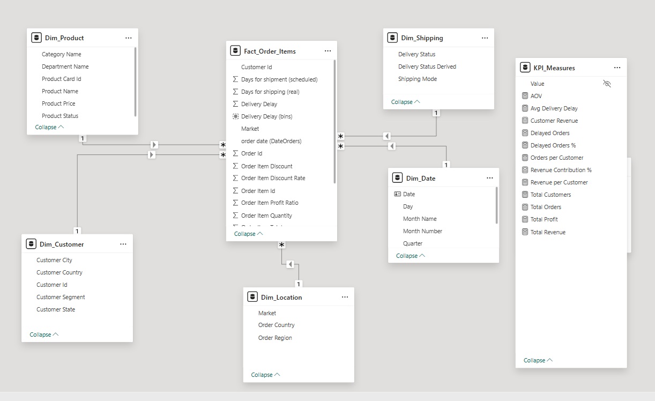655x401 pixels.
Task: Open the ellipsis menu on Dim_Date
Action: [x=489, y=177]
